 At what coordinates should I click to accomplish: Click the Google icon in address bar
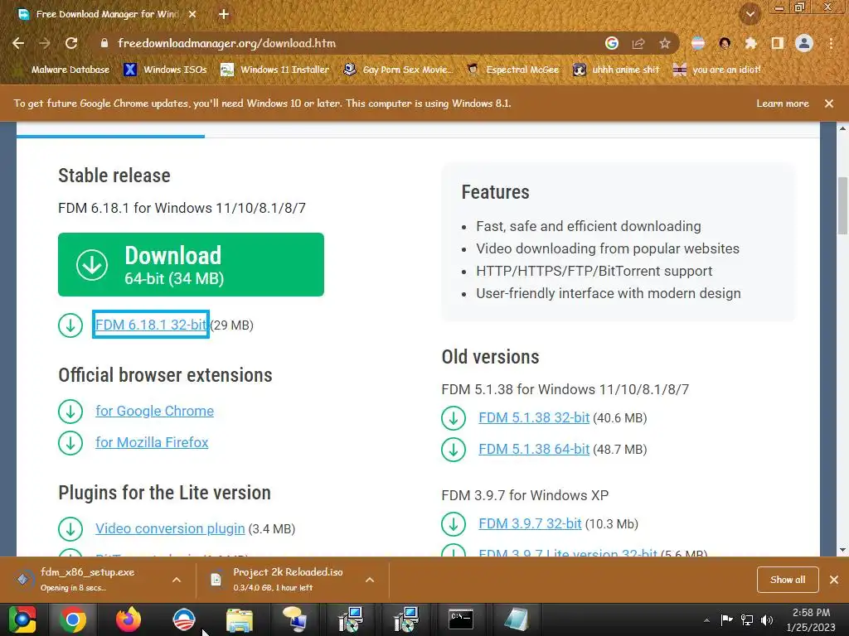(611, 43)
